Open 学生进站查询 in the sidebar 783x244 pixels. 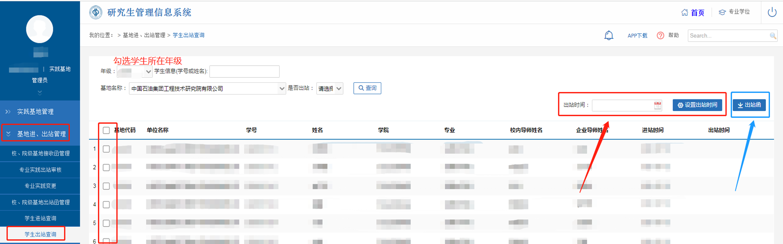(x=40, y=218)
